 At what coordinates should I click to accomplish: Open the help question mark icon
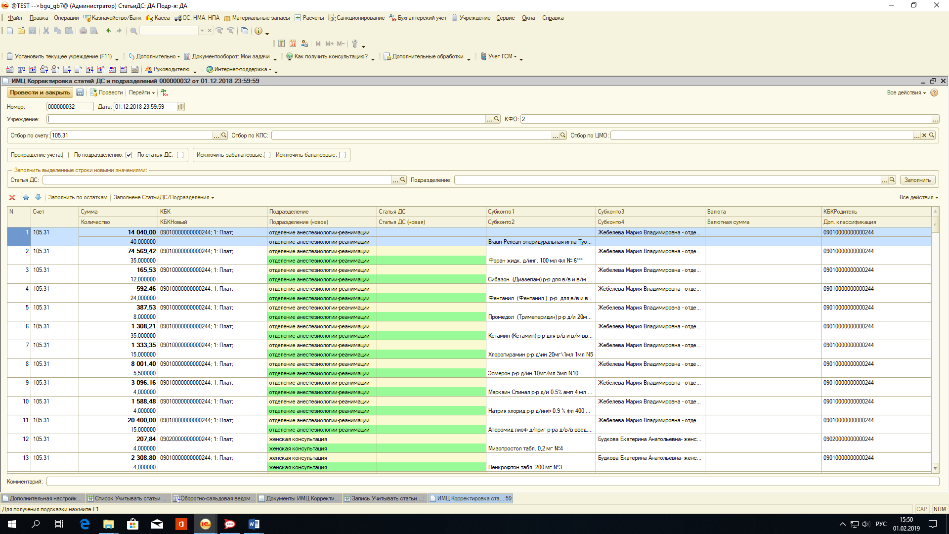934,92
